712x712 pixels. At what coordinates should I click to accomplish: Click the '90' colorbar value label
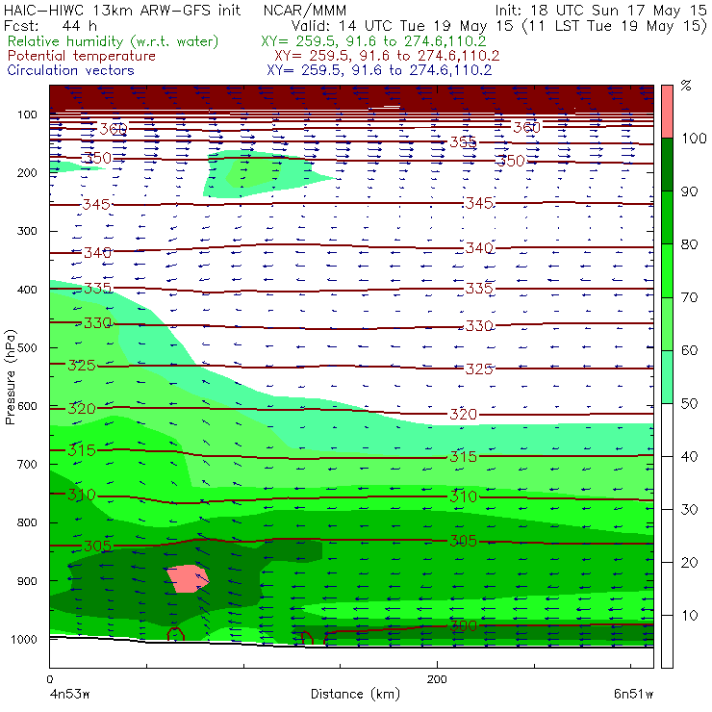689,191
